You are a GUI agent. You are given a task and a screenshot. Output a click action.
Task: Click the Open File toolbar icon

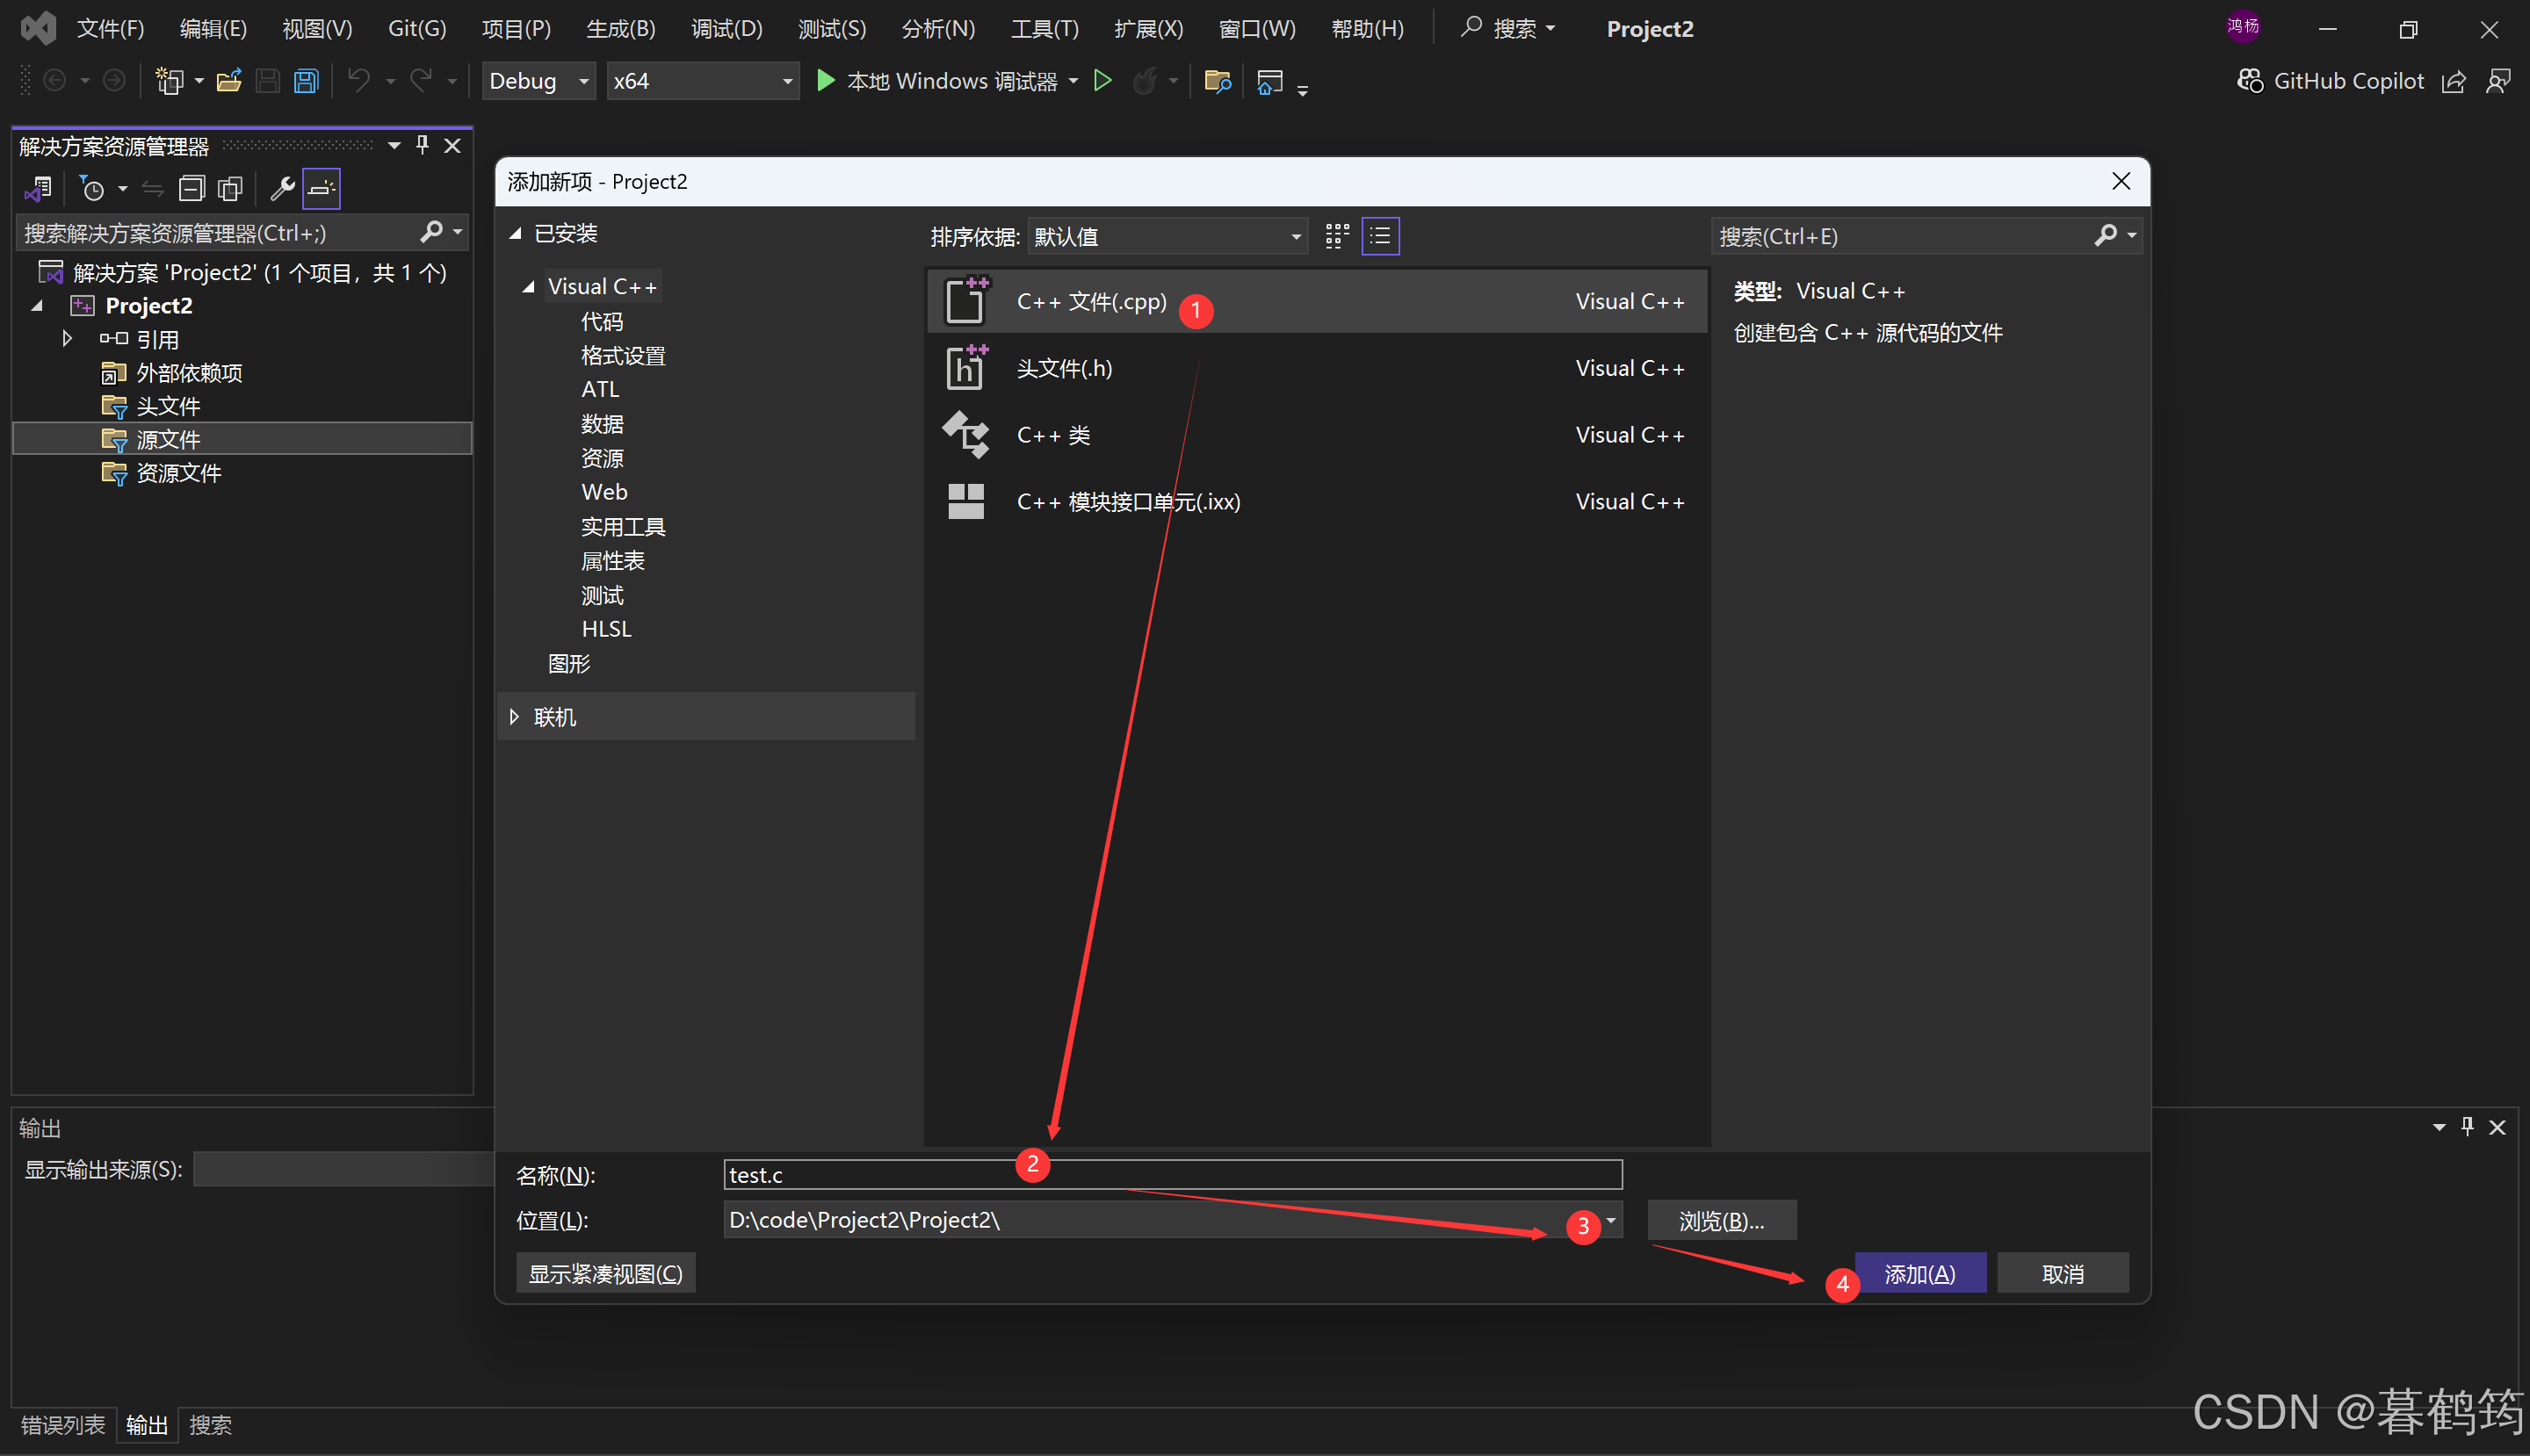(229, 81)
